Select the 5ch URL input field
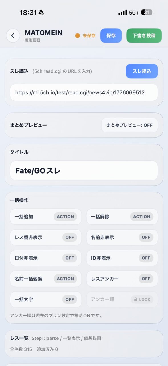The height and width of the screenshot is (366, 168). pyautogui.click(x=84, y=92)
